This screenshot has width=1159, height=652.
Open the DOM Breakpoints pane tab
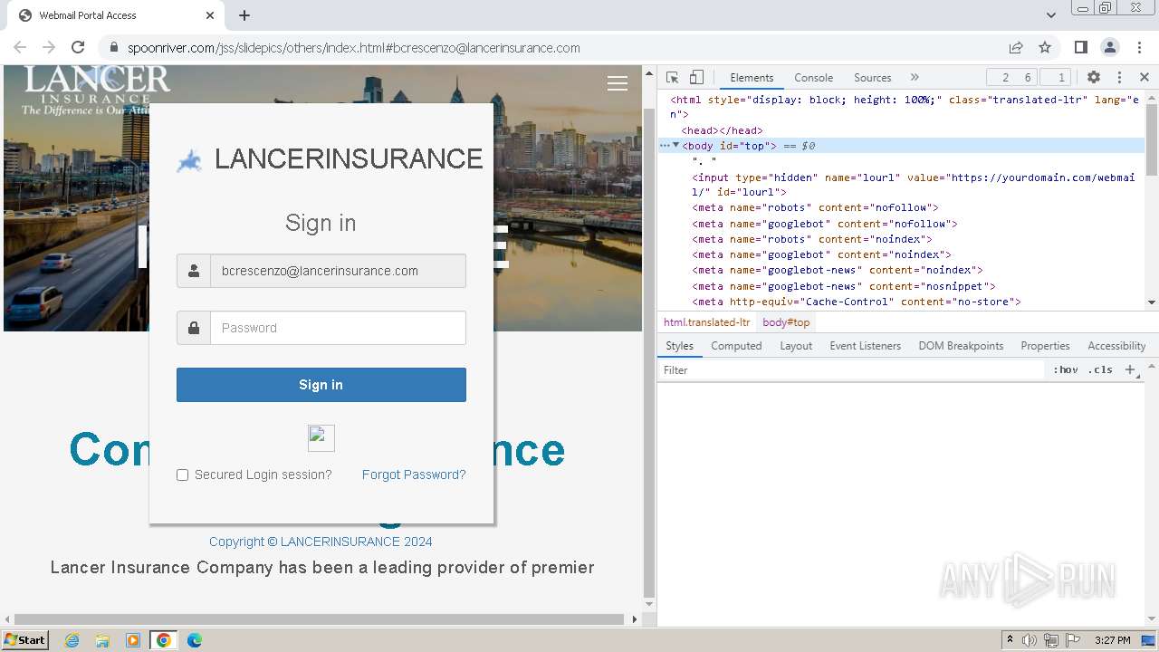[x=961, y=346]
